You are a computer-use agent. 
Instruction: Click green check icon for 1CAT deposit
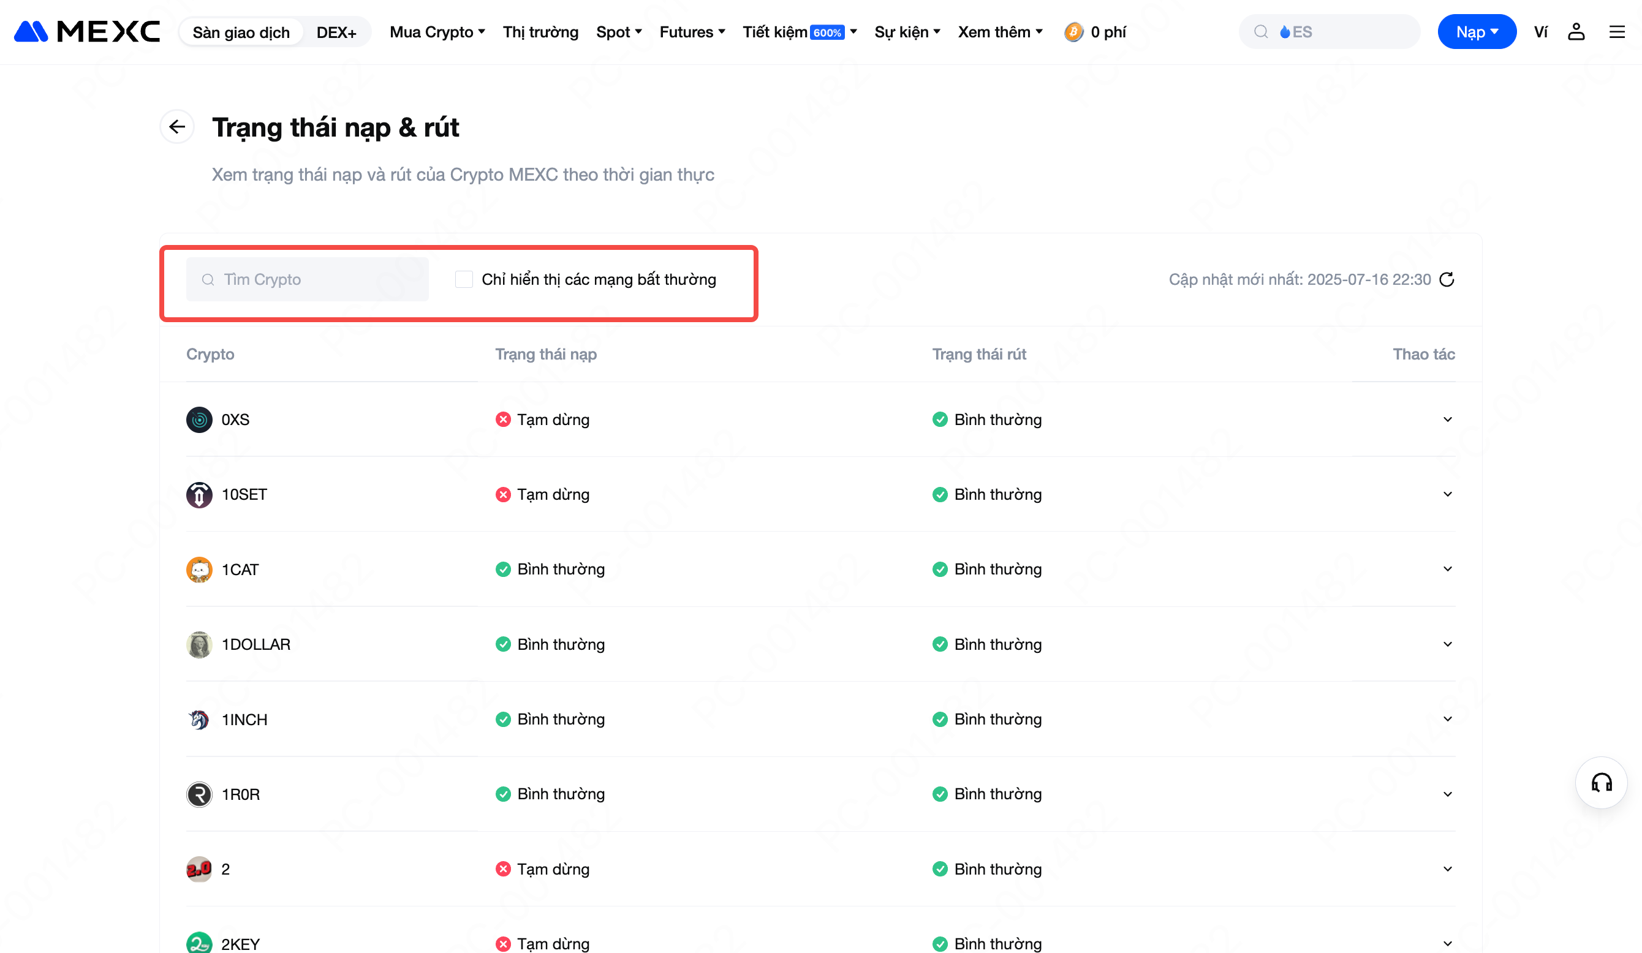(x=503, y=570)
